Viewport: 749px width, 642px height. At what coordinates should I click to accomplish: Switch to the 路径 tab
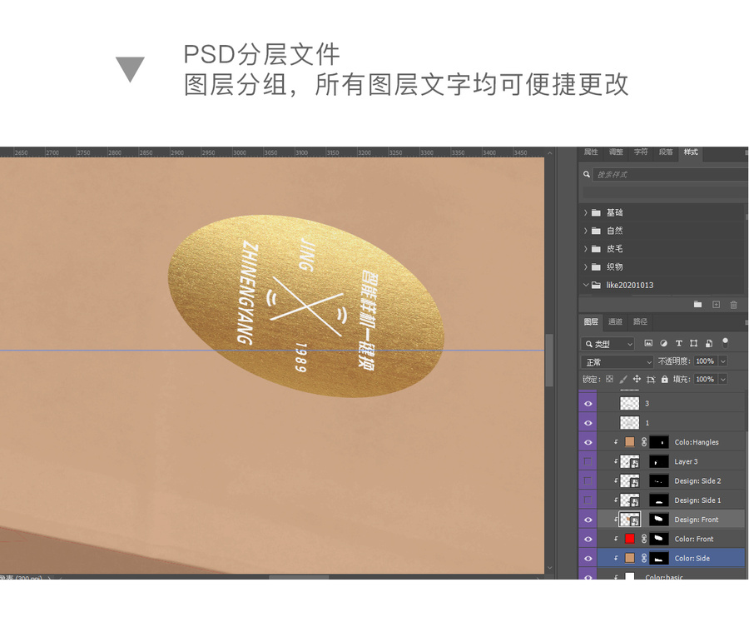click(640, 321)
